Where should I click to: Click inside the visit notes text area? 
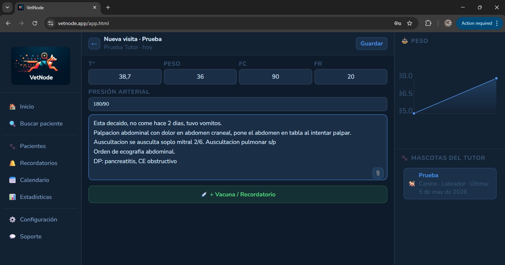(x=238, y=147)
